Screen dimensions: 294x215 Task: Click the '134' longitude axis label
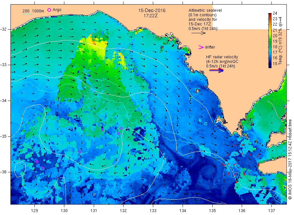coord(183,211)
